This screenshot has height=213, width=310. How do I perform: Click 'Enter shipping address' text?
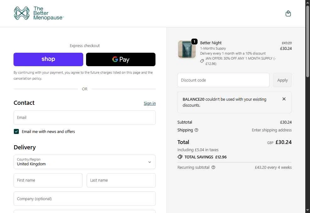pyautogui.click(x=272, y=130)
